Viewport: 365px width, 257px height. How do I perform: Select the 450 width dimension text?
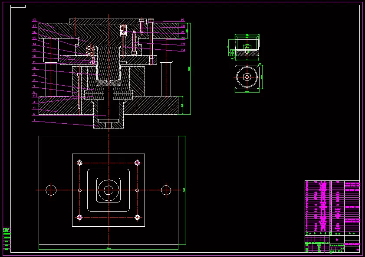point(109,248)
